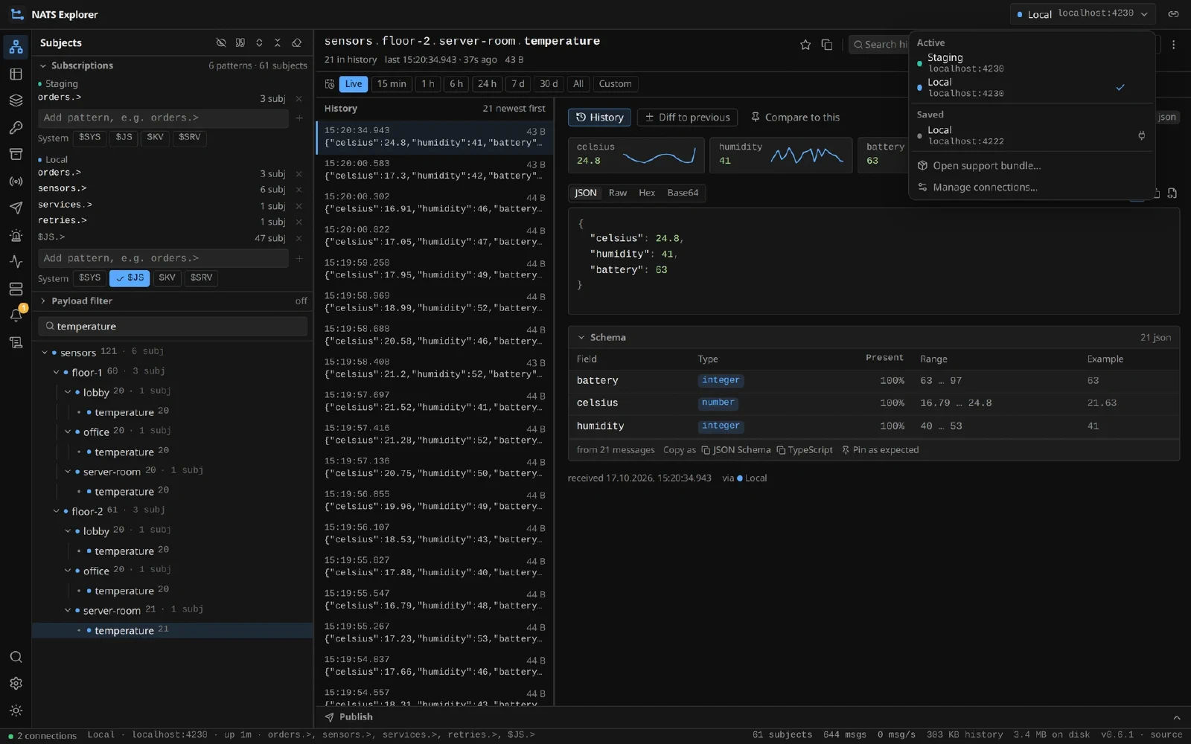This screenshot has height=744, width=1191.
Task: Collapse the Schema section
Action: [x=581, y=338]
